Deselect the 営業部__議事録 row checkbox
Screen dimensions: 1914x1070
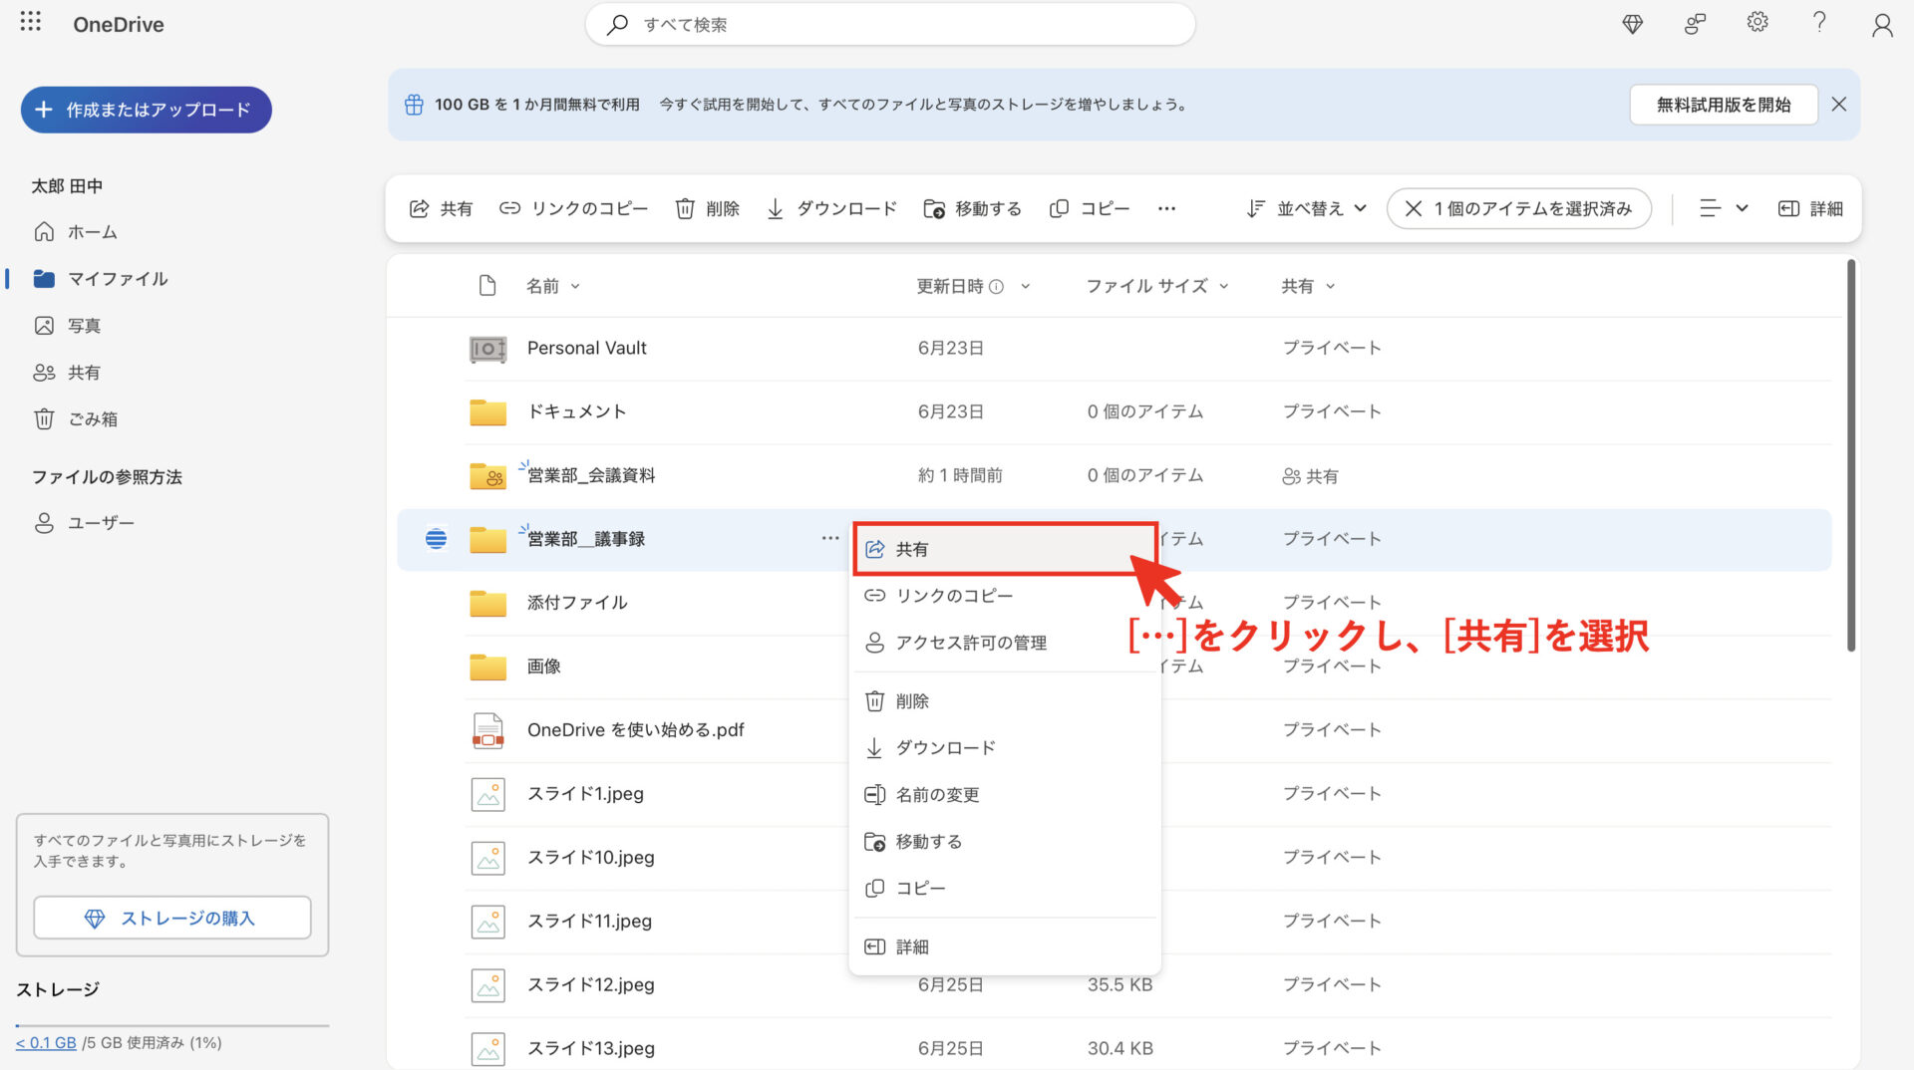(436, 539)
